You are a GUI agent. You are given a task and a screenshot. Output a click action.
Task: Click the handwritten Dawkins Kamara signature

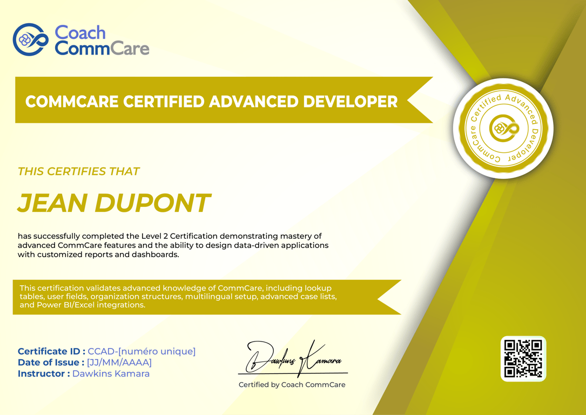293,358
